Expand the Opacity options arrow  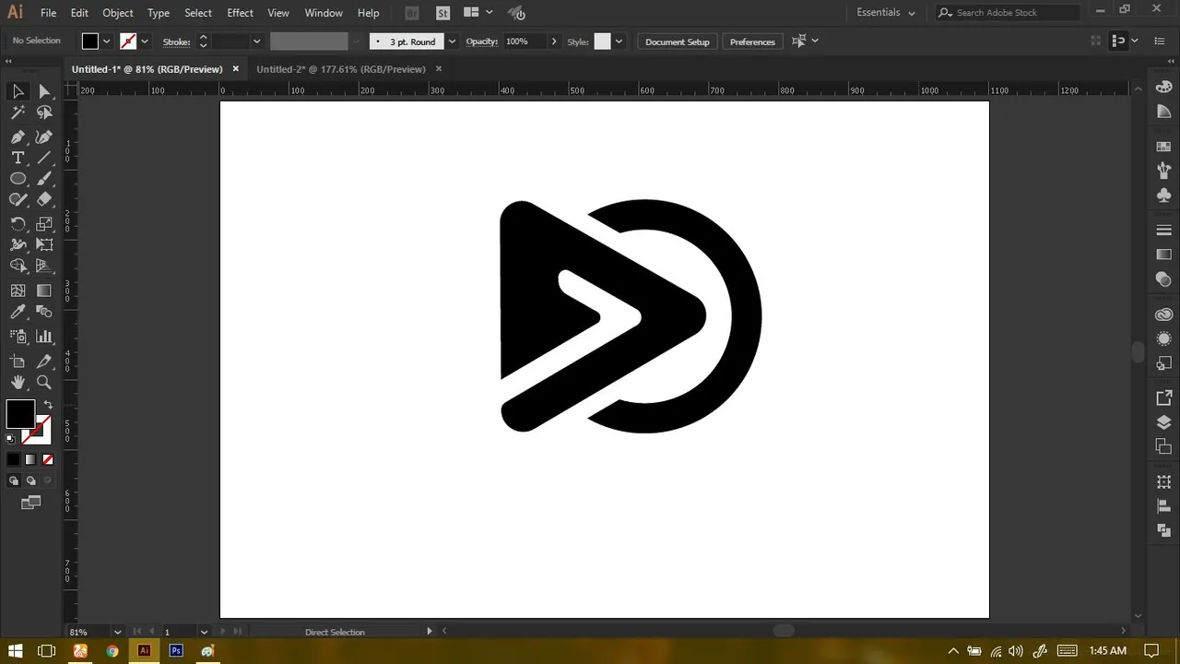tap(553, 41)
